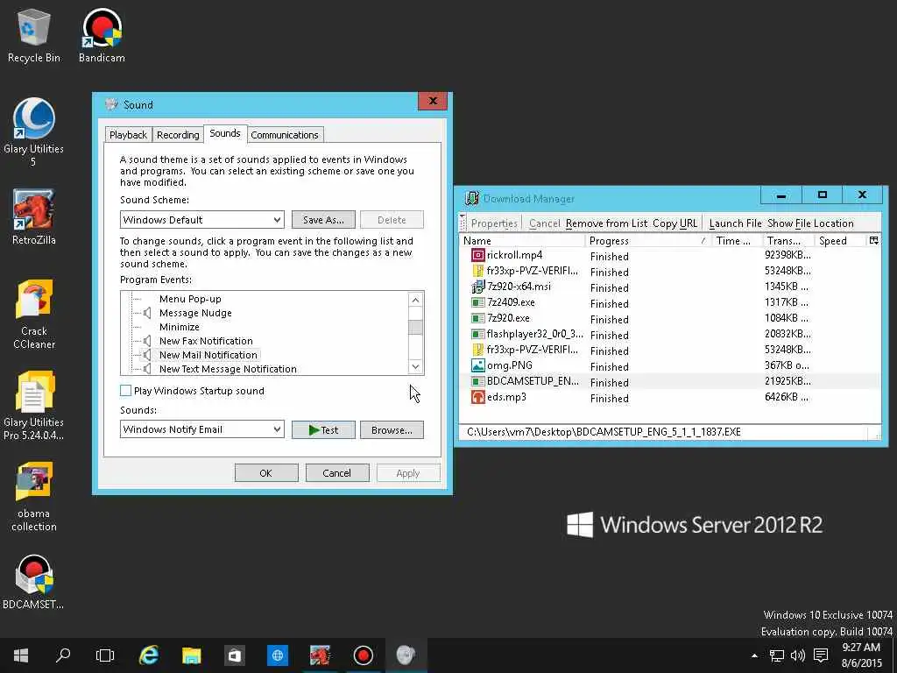Select New Fax Notification event

click(x=206, y=341)
